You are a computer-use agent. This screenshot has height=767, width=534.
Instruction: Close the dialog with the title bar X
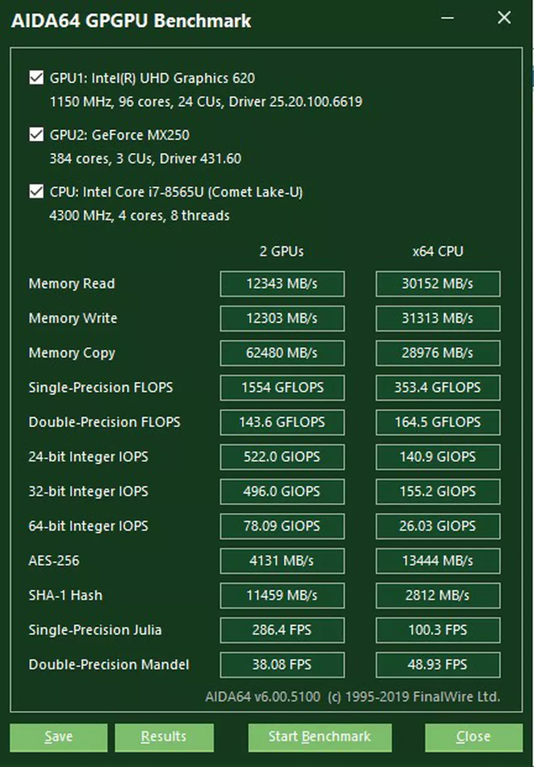click(x=504, y=18)
